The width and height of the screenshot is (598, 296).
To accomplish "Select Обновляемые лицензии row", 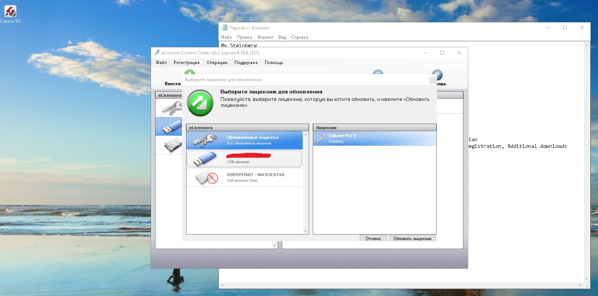I will (x=245, y=140).
